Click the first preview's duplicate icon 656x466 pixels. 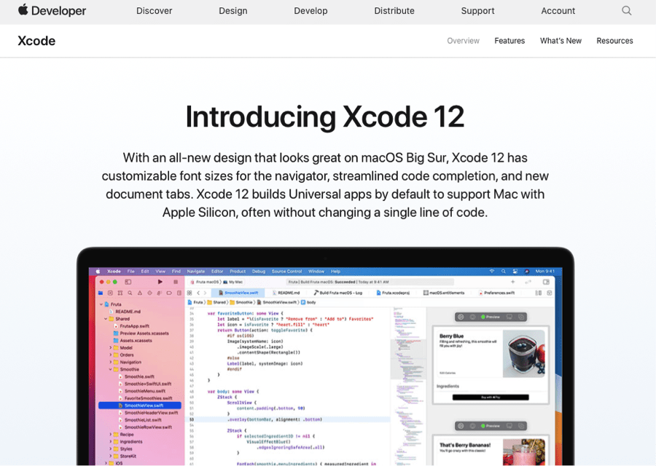521,317
